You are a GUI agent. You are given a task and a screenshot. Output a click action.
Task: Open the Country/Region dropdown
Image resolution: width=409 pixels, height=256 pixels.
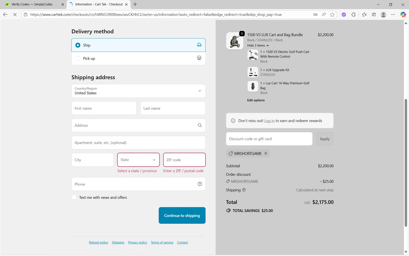point(138,91)
